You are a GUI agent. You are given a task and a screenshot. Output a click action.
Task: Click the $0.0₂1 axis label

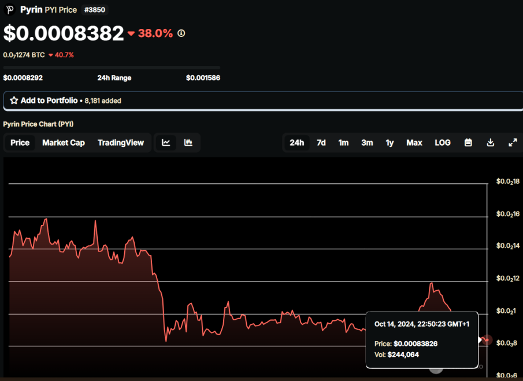click(x=506, y=311)
